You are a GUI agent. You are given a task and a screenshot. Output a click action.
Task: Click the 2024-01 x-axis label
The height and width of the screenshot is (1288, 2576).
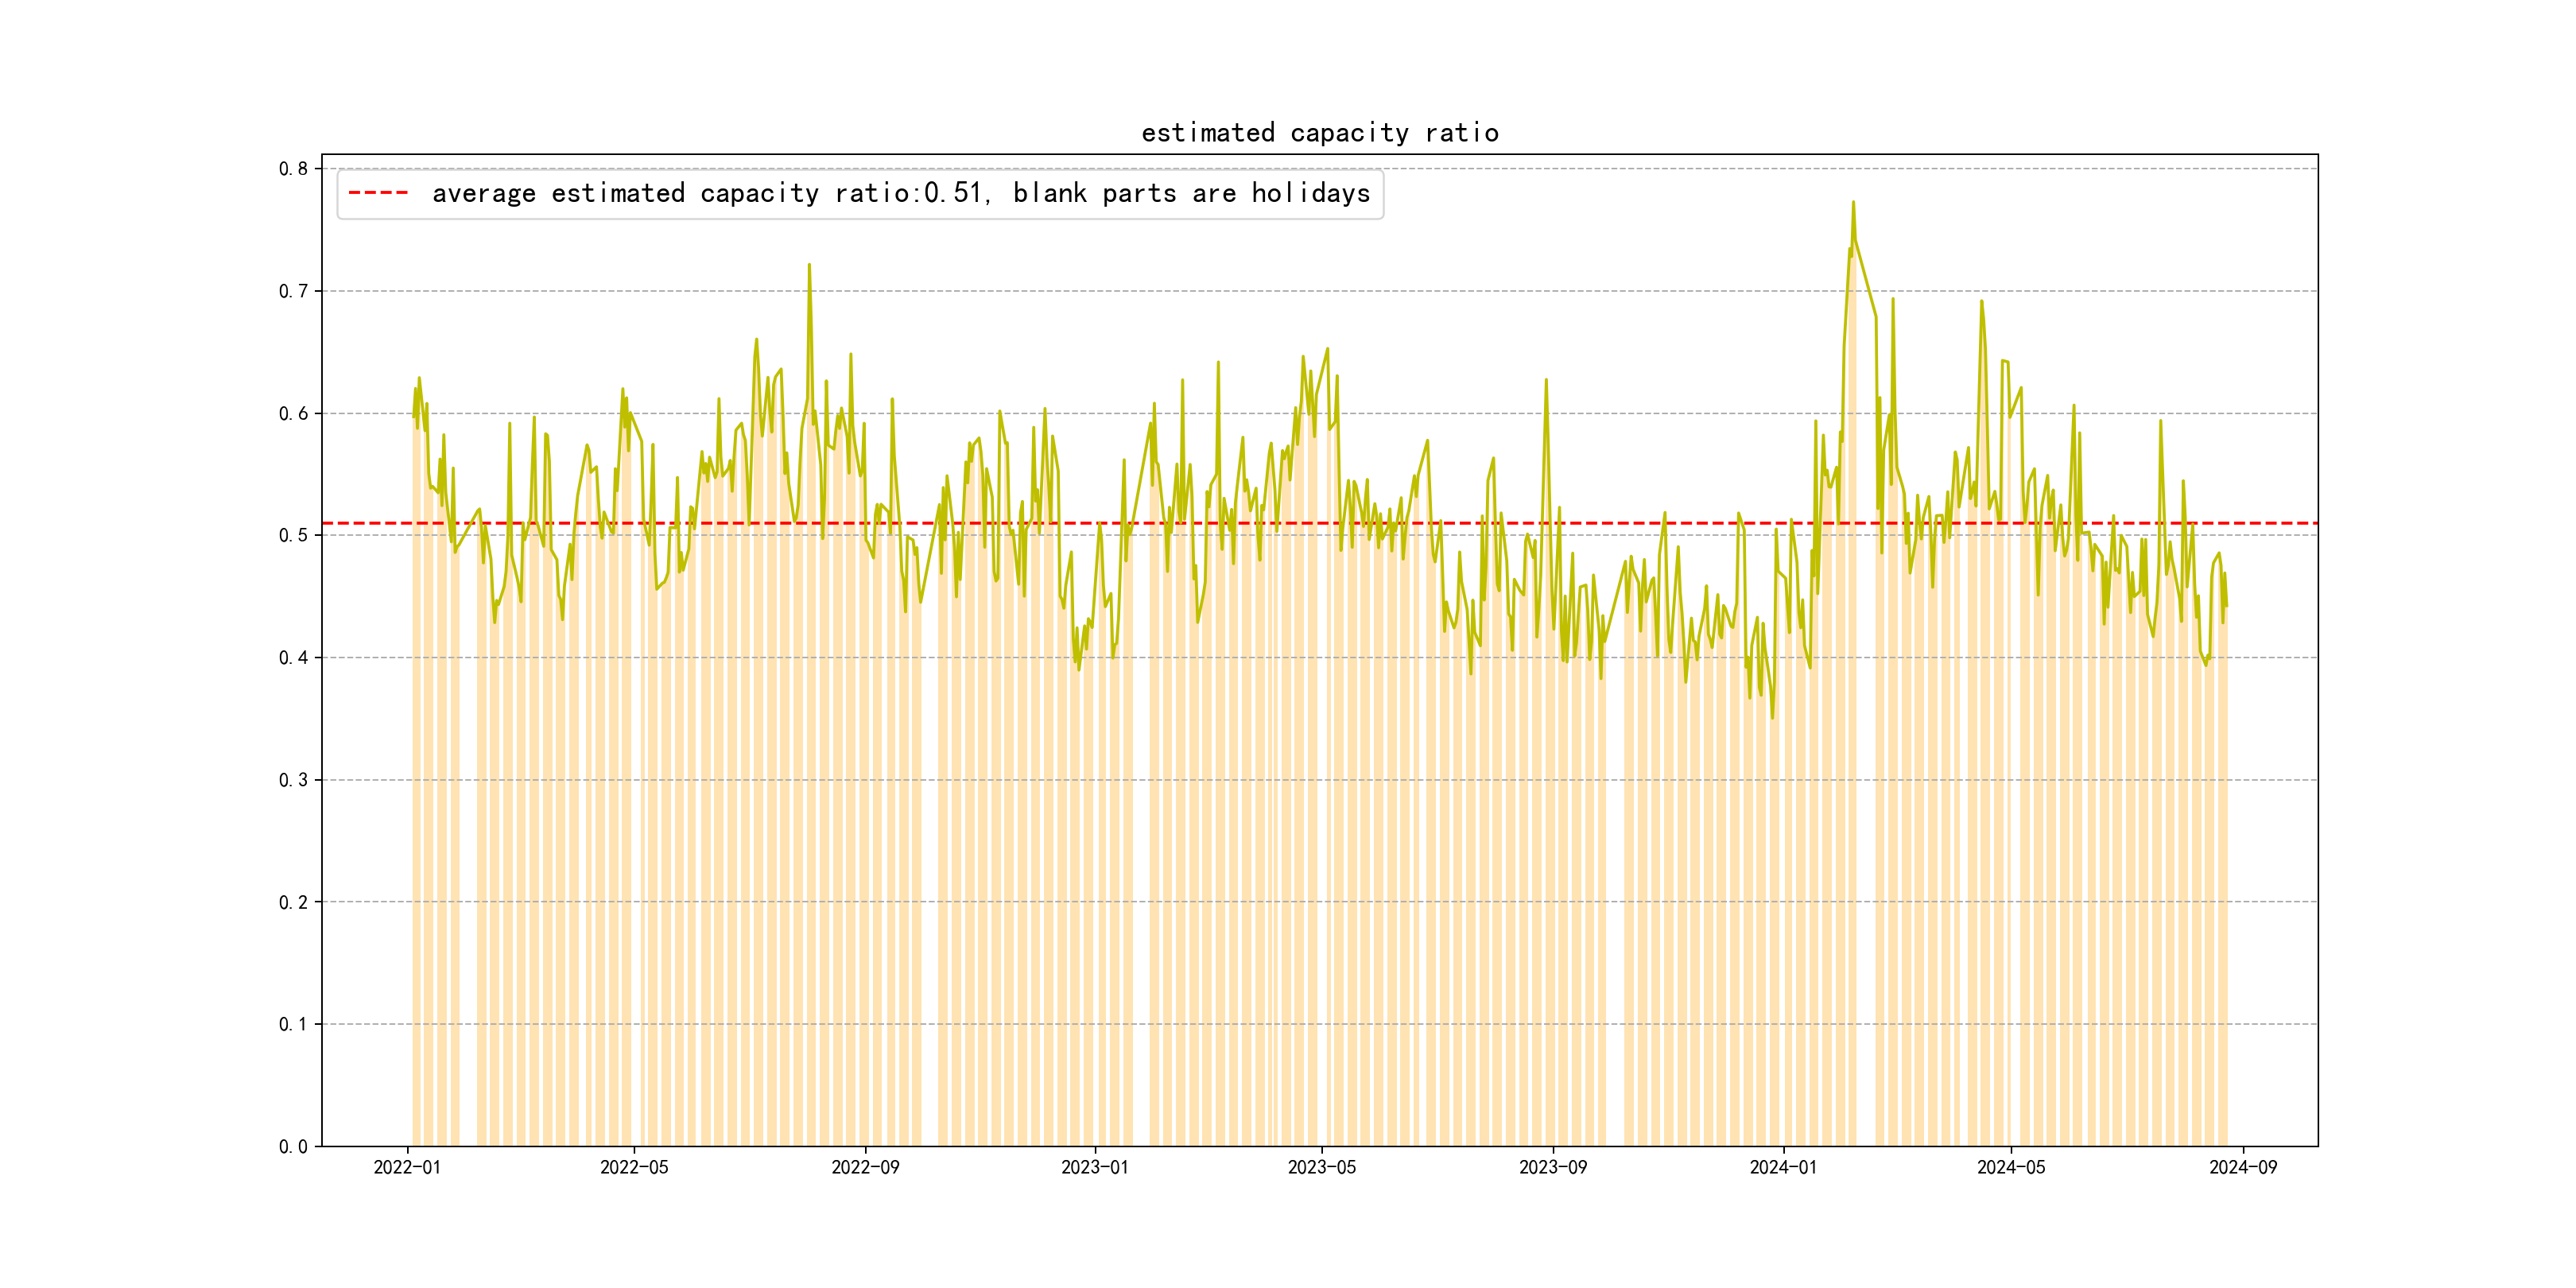pyautogui.click(x=1783, y=1167)
